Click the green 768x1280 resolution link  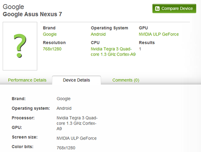coord(52,49)
